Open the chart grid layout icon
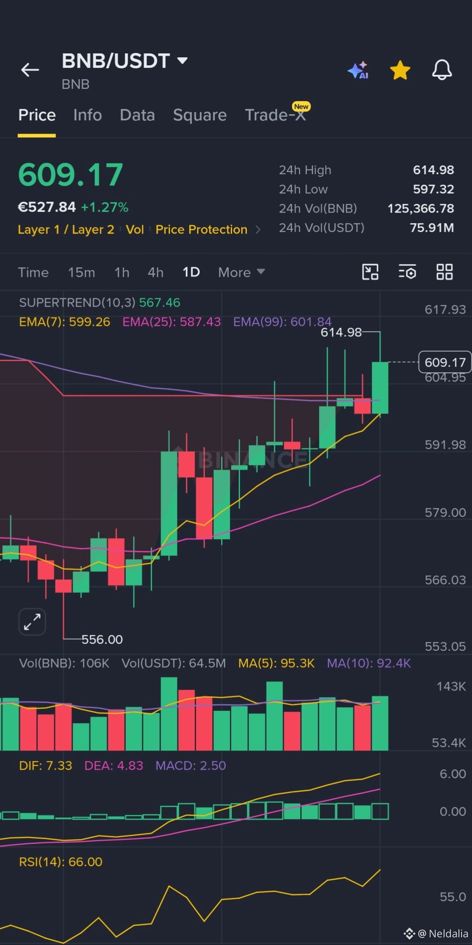Screen dimensions: 472x945 pyautogui.click(x=444, y=272)
